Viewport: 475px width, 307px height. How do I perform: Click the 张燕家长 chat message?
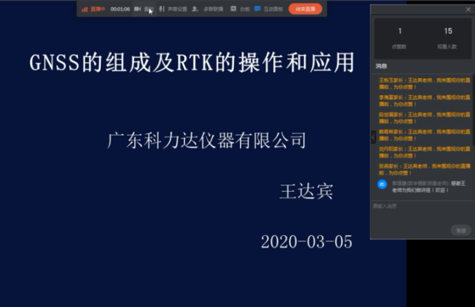(x=425, y=169)
